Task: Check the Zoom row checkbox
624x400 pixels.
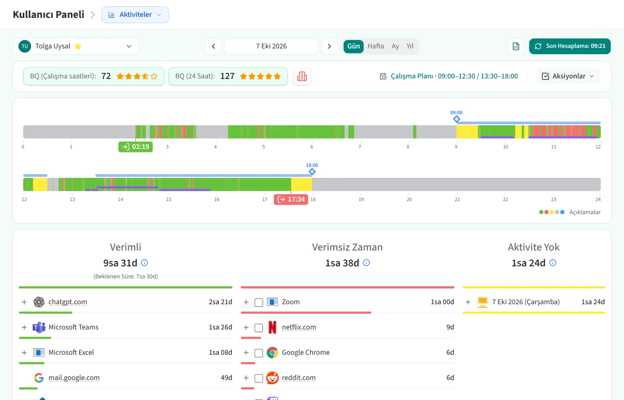Action: tap(259, 303)
